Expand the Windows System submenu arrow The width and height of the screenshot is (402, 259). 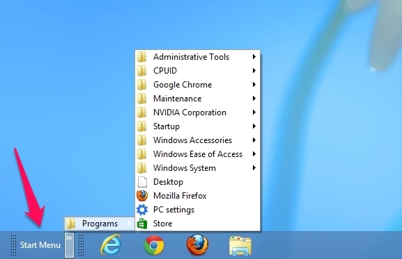point(254,168)
